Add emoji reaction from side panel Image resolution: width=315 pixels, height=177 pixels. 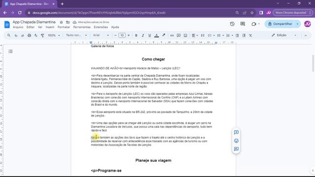click(x=236, y=141)
